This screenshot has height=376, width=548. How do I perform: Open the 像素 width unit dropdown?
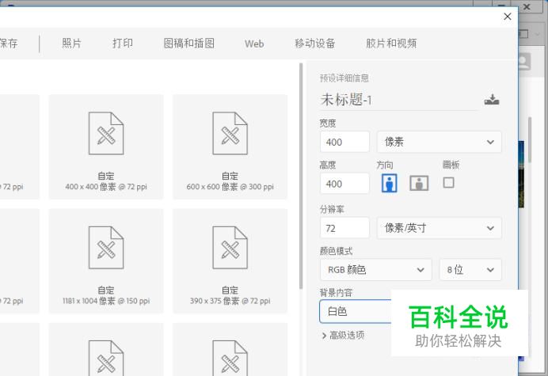point(439,142)
